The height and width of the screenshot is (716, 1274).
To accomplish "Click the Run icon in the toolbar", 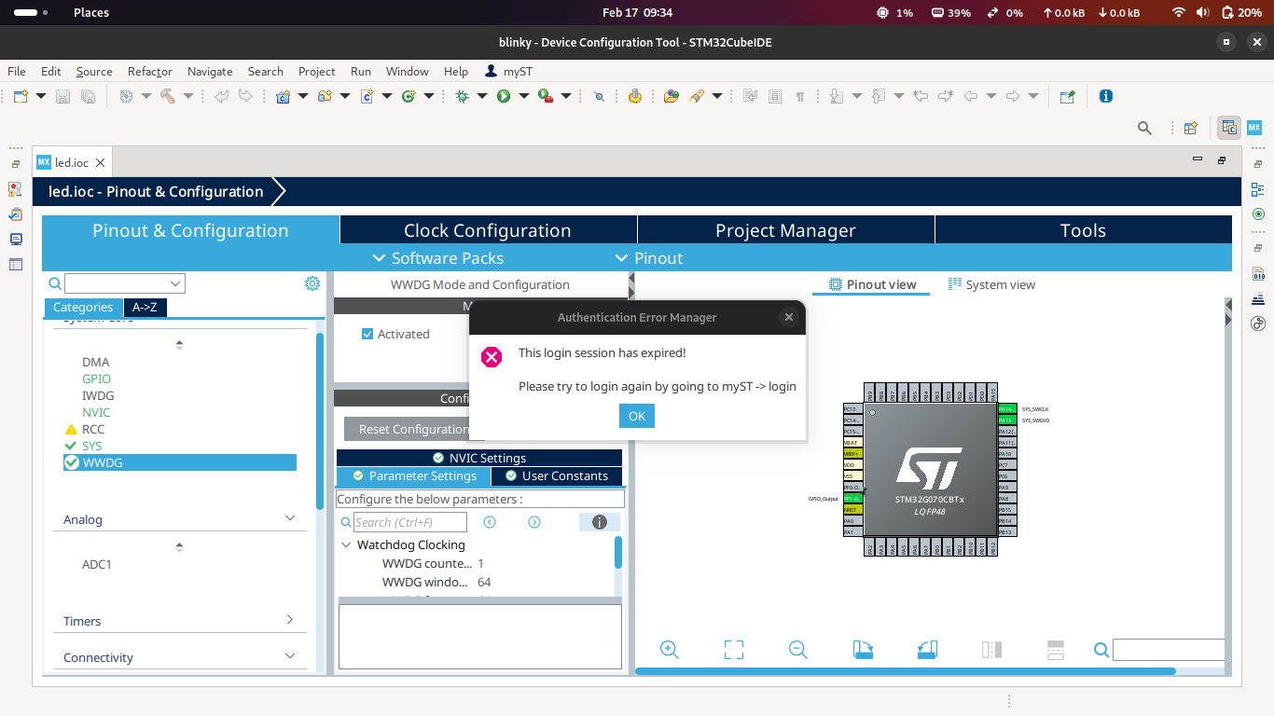I will [x=504, y=96].
